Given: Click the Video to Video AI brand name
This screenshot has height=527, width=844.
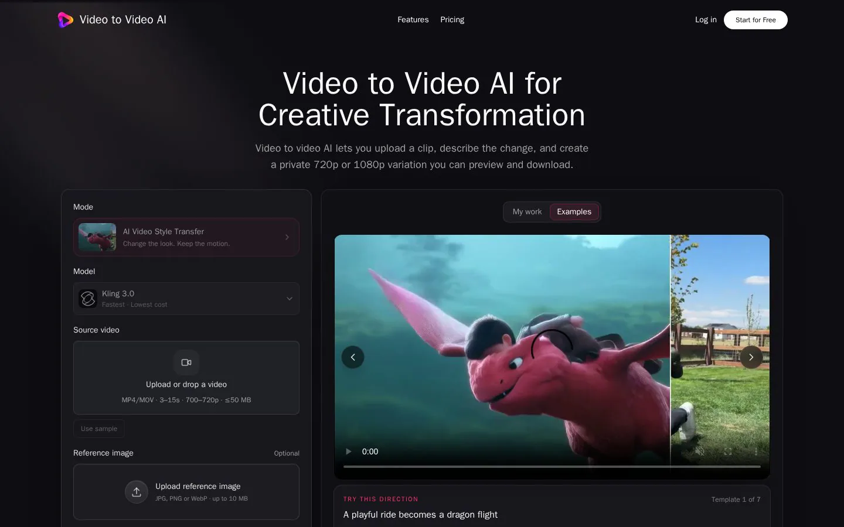Looking at the screenshot, I should (x=123, y=20).
